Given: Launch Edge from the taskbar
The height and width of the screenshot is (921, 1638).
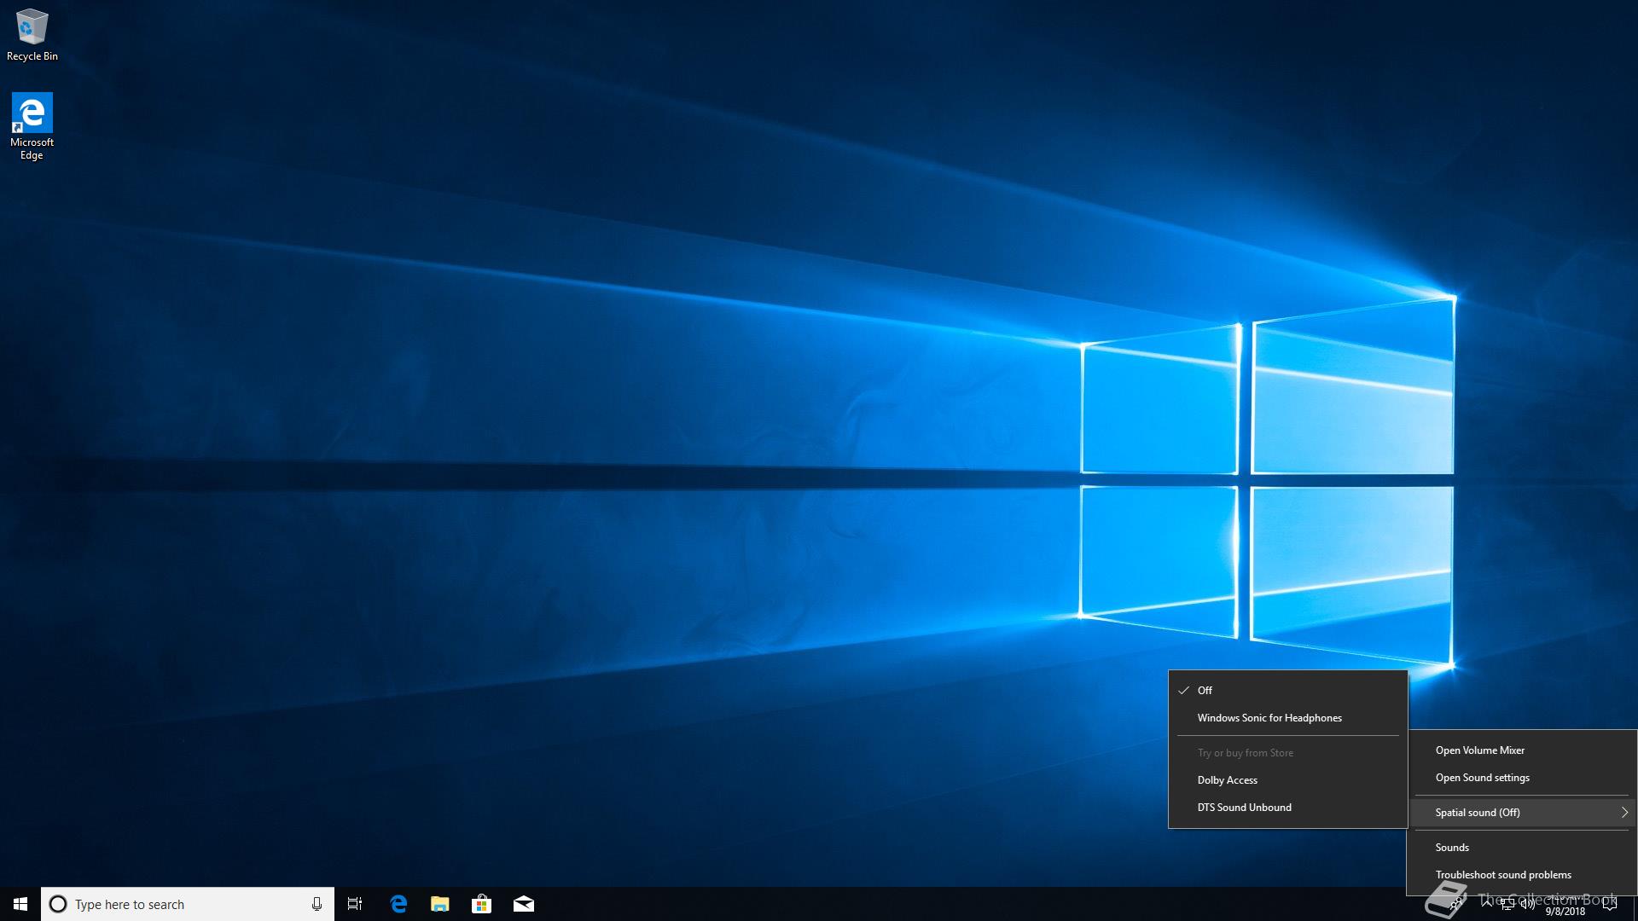Looking at the screenshot, I should pyautogui.click(x=398, y=904).
